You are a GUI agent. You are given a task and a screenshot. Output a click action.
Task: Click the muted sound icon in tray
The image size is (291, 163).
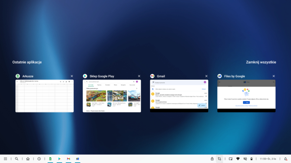point(245,159)
